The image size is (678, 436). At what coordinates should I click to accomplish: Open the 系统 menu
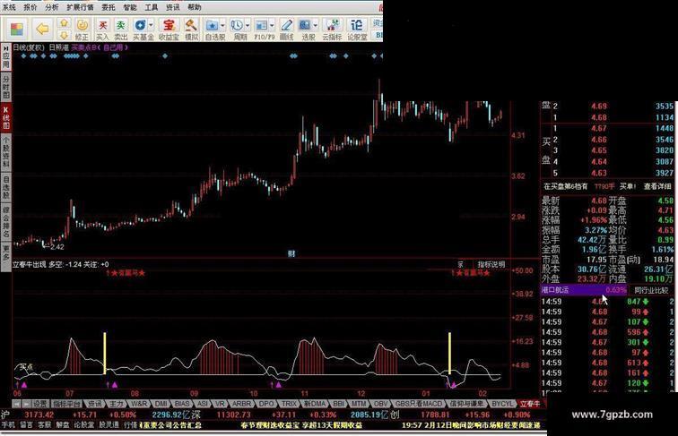[x=9, y=7]
